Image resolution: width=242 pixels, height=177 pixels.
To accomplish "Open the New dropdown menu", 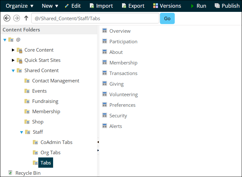I will point(50,6).
